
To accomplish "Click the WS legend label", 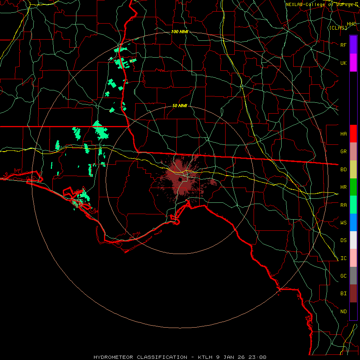I will pyautogui.click(x=344, y=223).
